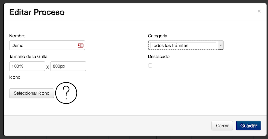The width and height of the screenshot is (268, 139).
Task: Toggle the Destacado checkbox
Action: 150,66
